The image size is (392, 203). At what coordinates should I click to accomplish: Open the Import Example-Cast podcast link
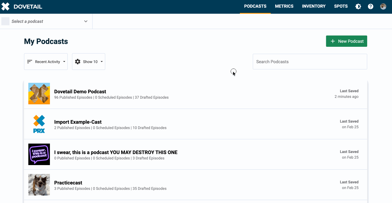point(78,122)
